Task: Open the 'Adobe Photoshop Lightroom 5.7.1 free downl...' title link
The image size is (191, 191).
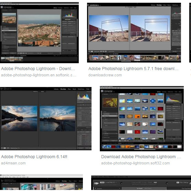Action: coord(133,69)
